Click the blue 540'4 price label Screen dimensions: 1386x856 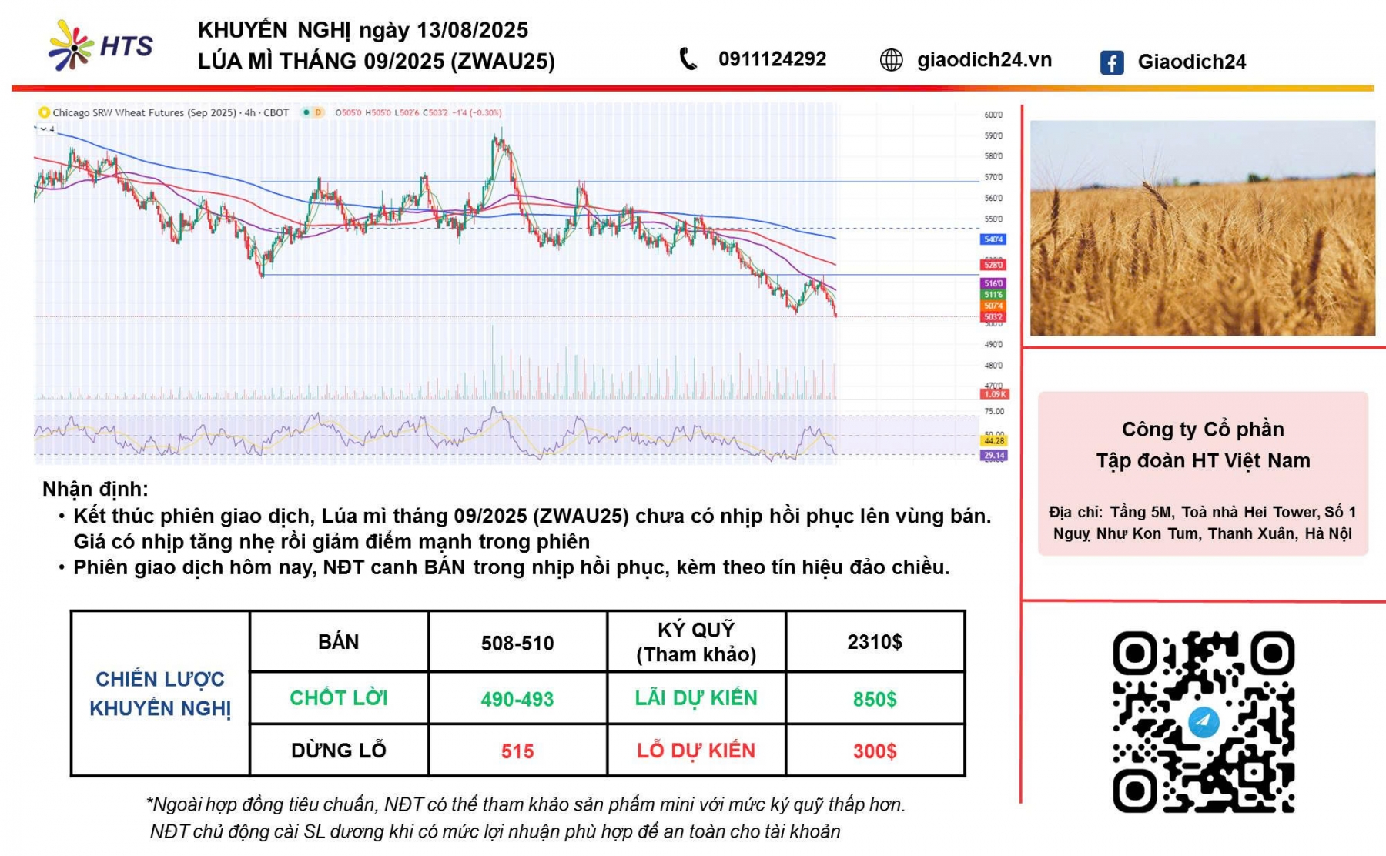coord(993,239)
